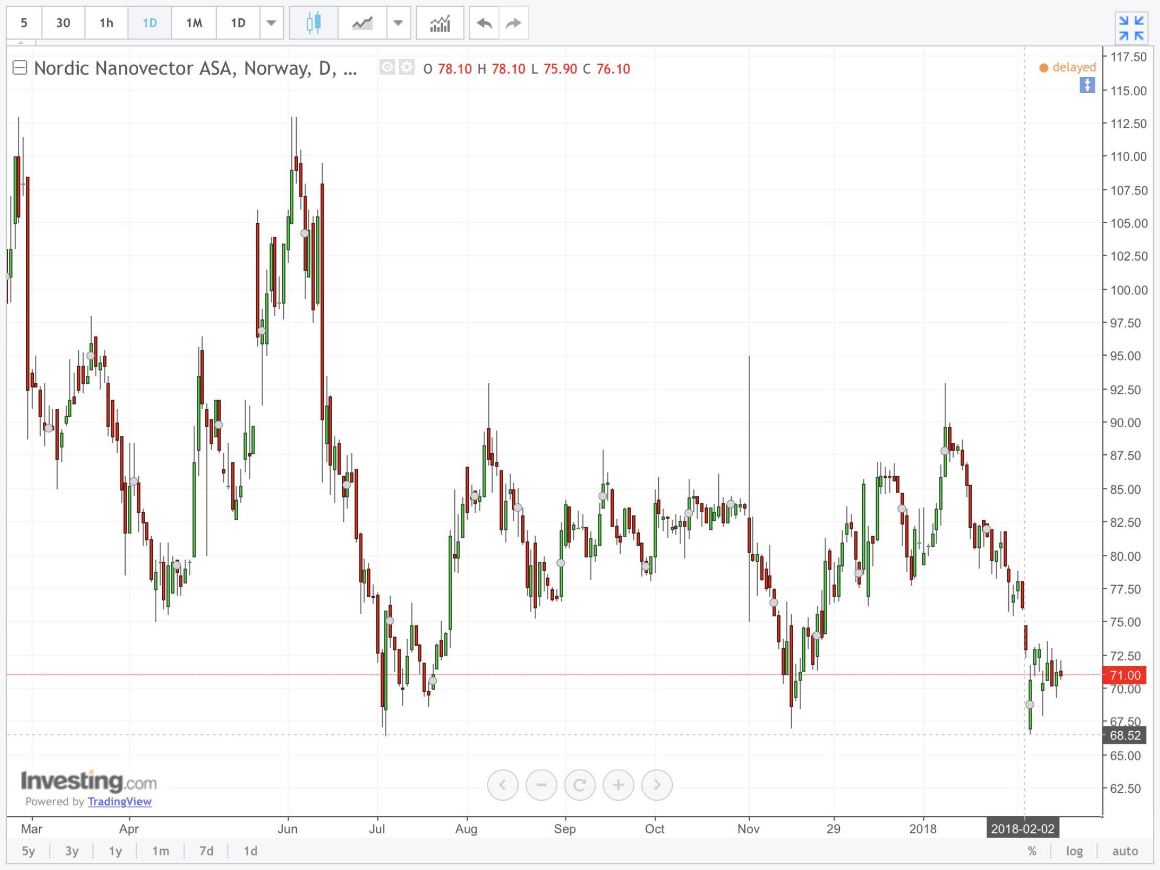Set date range to 1m
1160x870 pixels.
tap(161, 851)
